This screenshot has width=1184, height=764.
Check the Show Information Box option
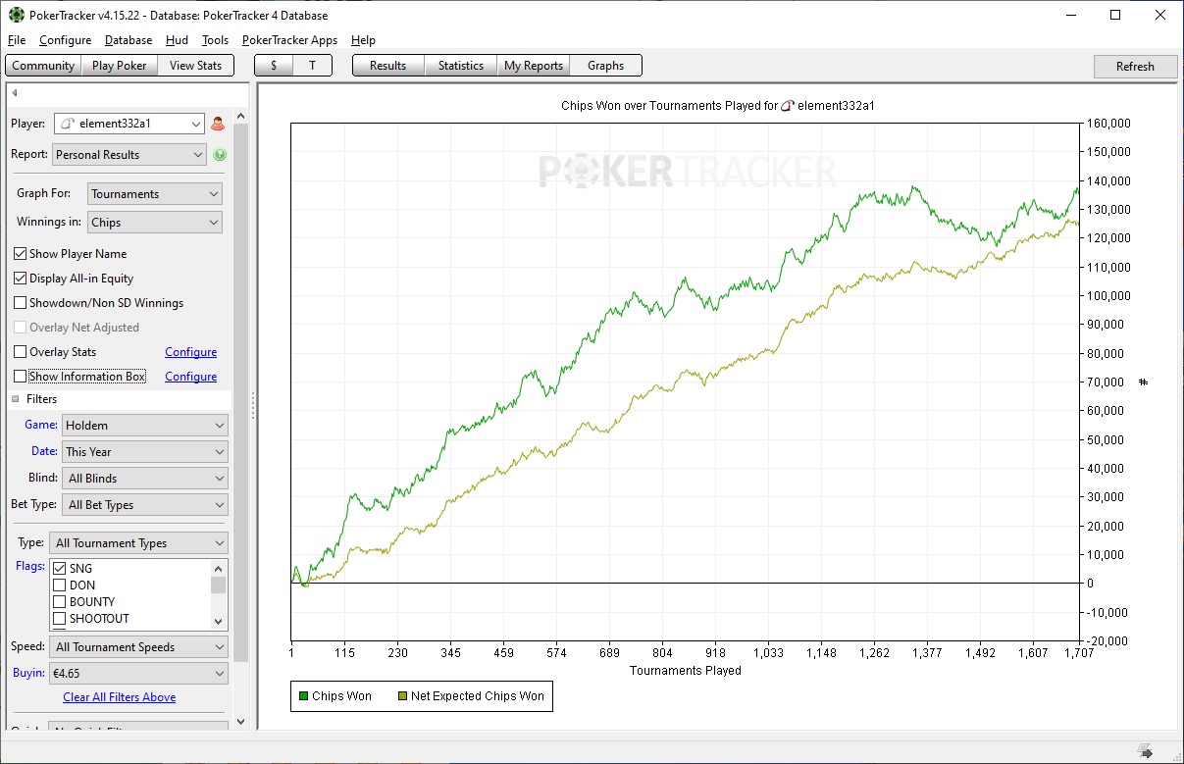pos(22,377)
